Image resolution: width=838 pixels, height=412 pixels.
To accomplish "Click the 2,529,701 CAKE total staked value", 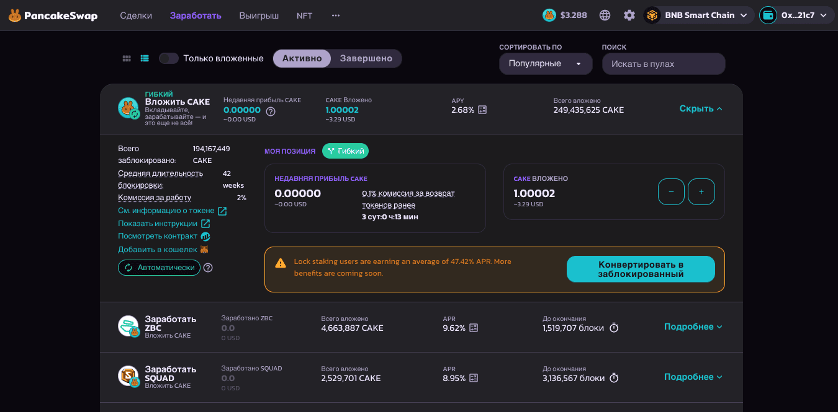I will [x=351, y=378].
